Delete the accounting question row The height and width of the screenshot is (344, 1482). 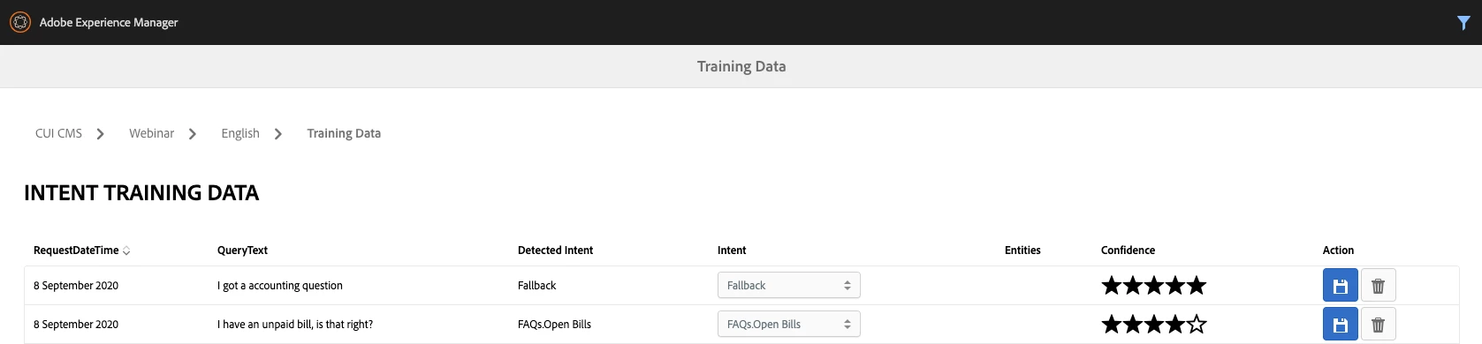[1378, 286]
